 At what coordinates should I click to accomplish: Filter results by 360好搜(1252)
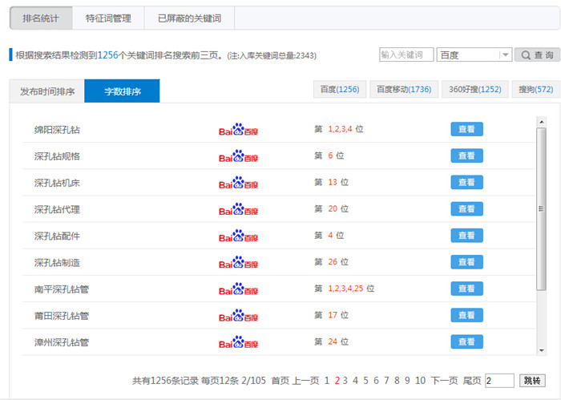tap(474, 90)
